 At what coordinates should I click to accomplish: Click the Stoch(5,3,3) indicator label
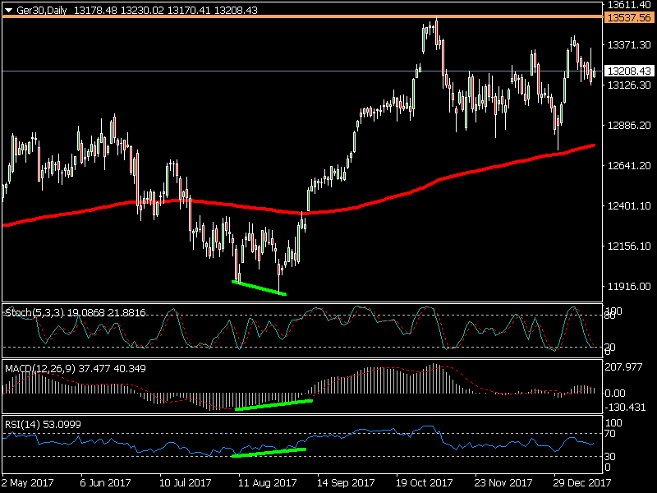(31, 312)
